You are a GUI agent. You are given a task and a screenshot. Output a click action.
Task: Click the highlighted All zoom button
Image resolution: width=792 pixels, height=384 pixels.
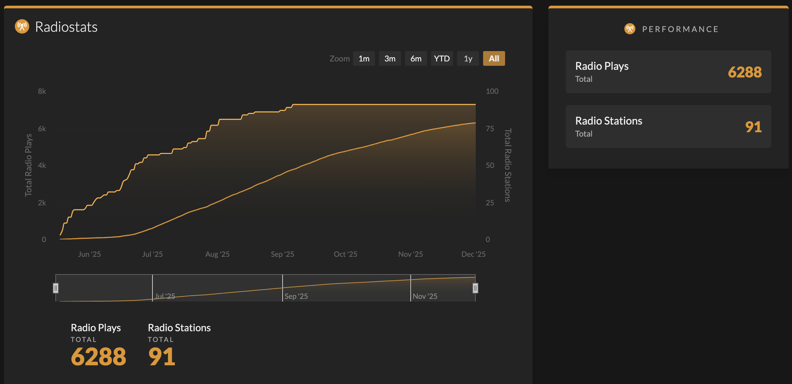(494, 58)
